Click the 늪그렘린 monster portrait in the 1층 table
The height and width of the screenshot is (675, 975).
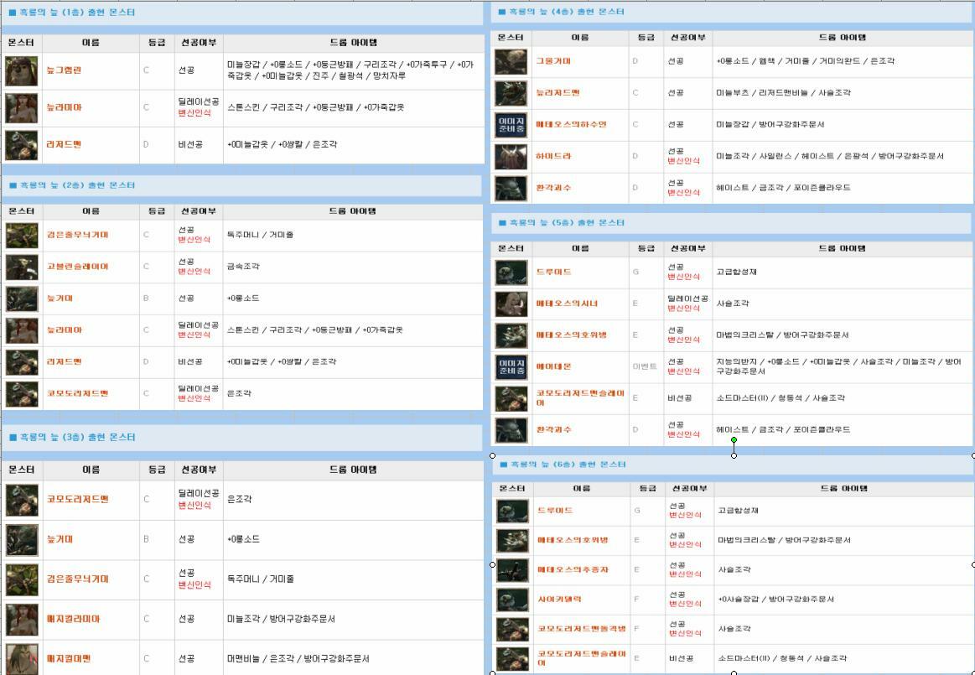click(22, 70)
